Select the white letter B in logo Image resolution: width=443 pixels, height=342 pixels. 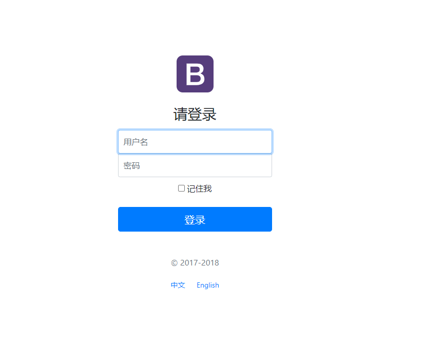tap(195, 74)
